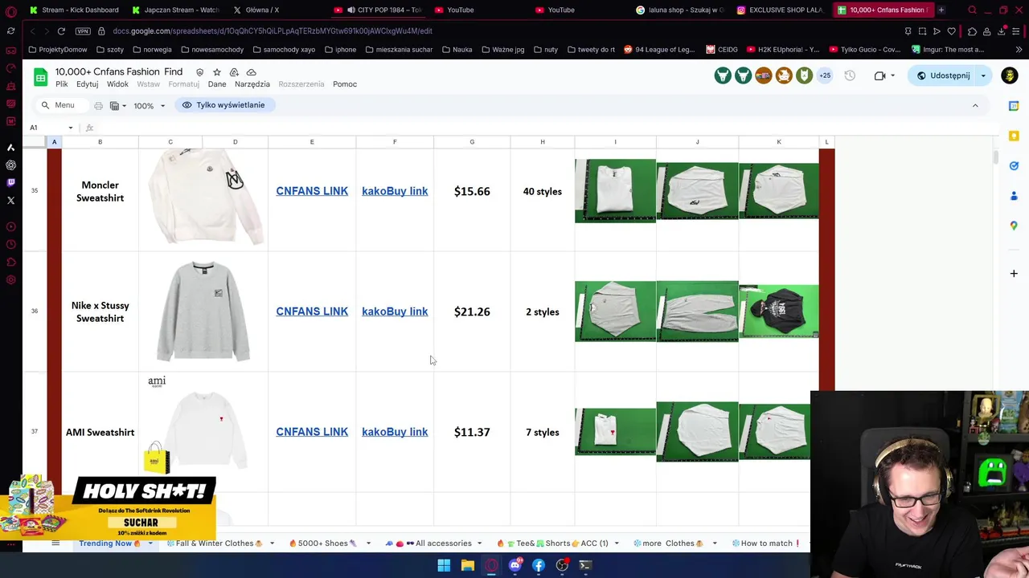1029x578 pixels.
Task: Open the zoom 100% dropdown
Action: (x=150, y=105)
